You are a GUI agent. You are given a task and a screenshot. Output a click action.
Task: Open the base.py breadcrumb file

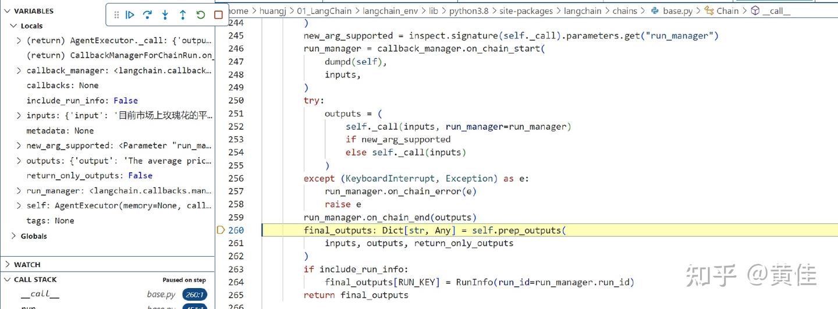671,11
